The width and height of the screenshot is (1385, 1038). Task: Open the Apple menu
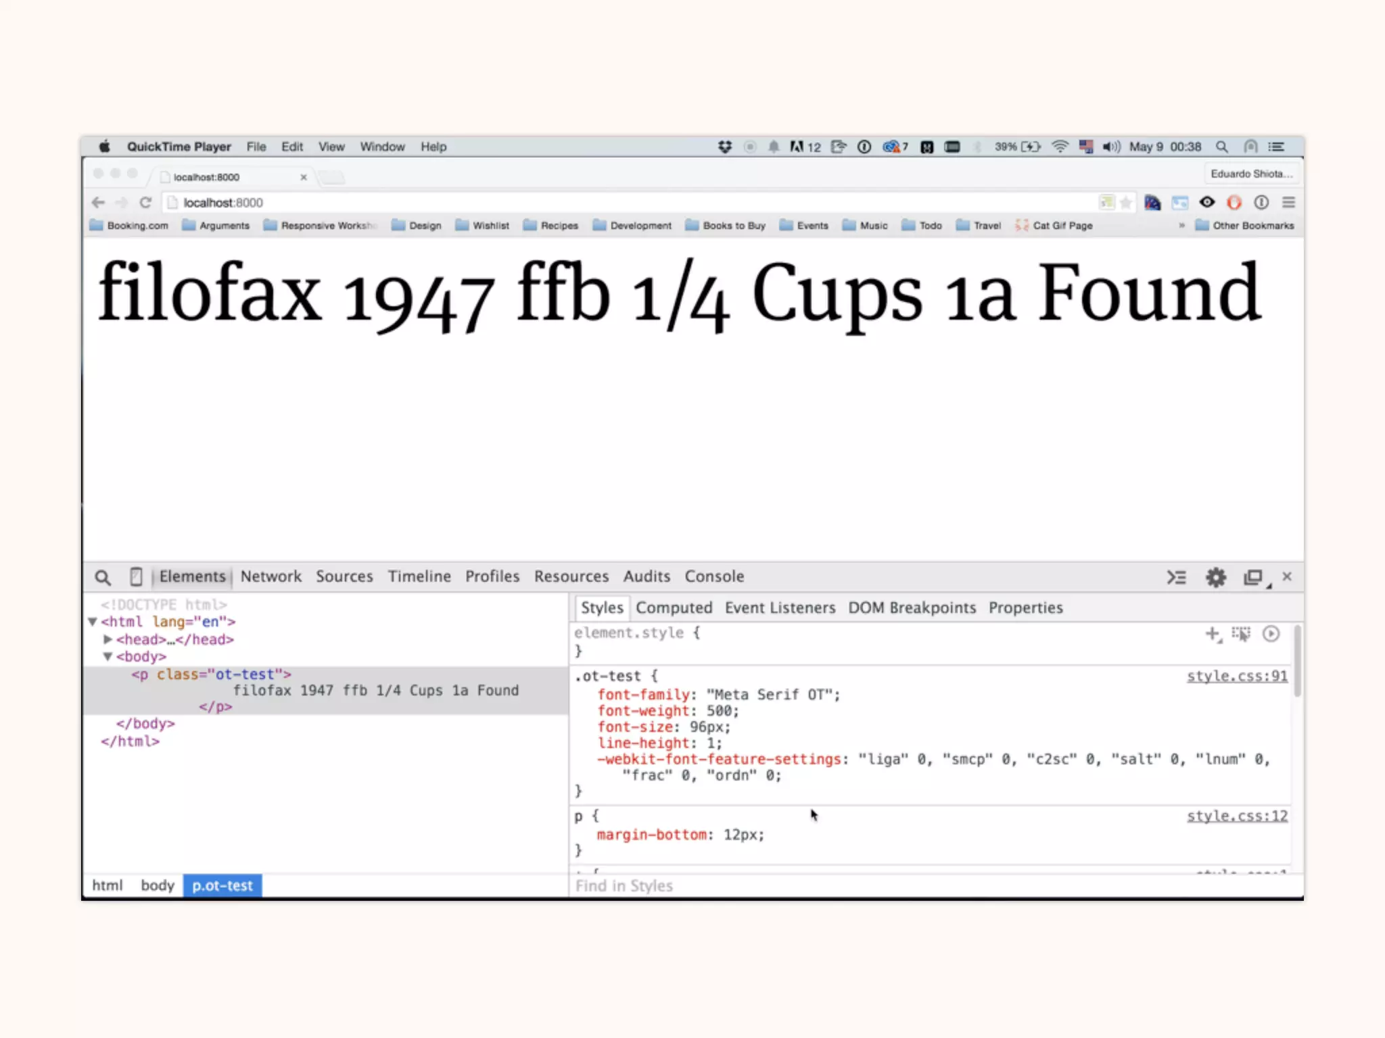click(104, 147)
